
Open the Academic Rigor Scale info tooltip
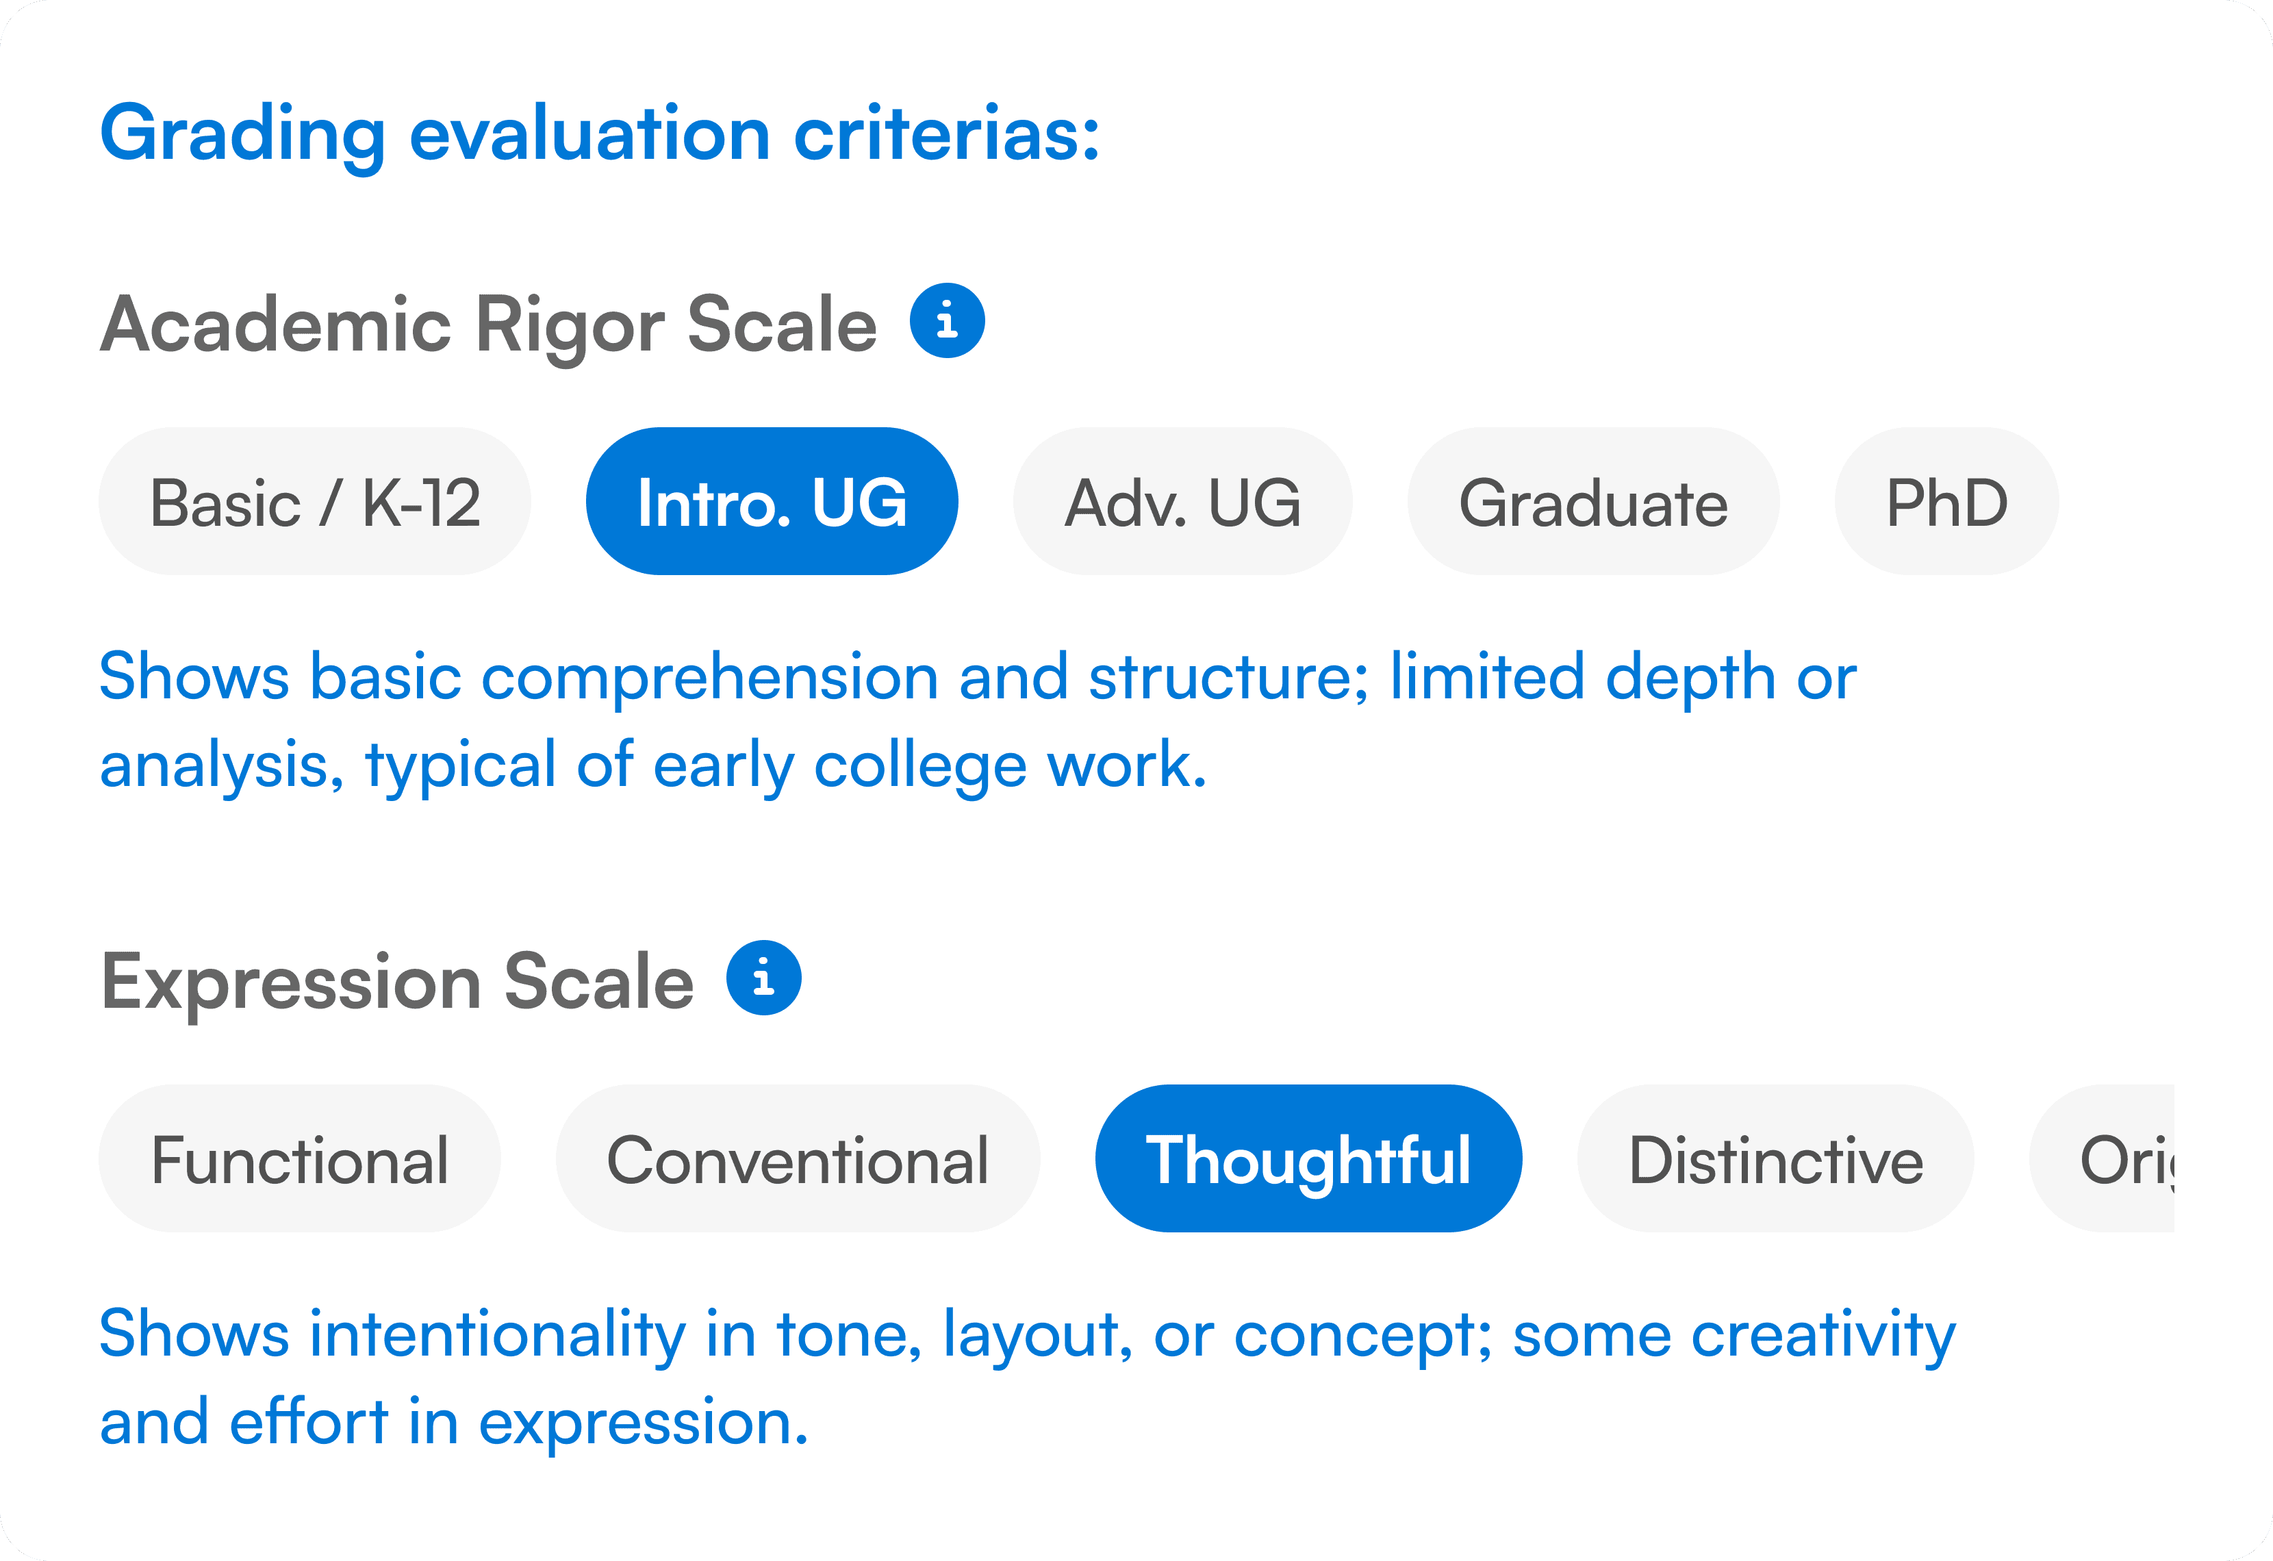coord(947,321)
